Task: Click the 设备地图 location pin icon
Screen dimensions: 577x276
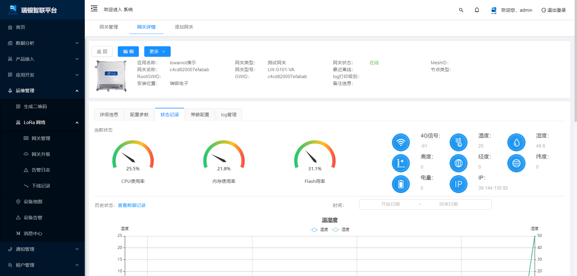Action: pyautogui.click(x=18, y=202)
